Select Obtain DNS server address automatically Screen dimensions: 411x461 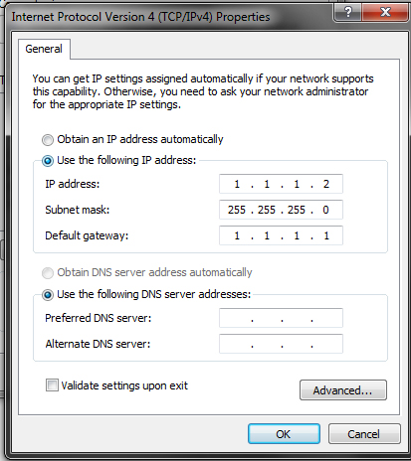click(48, 273)
